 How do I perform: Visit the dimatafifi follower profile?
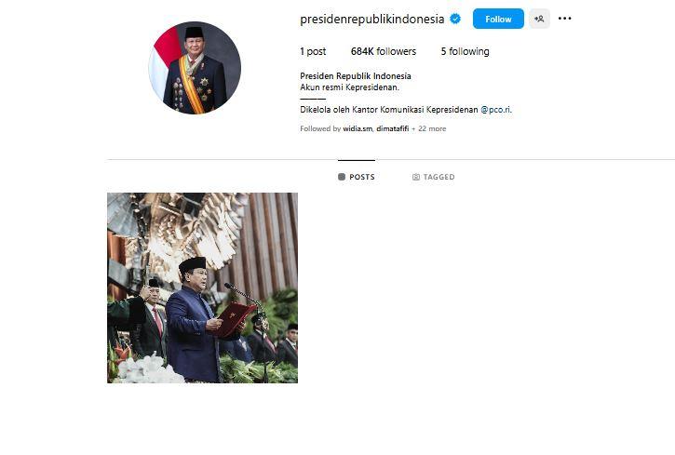[x=392, y=128]
